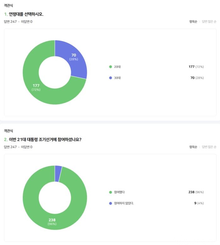220x245 pixels.
Task: Click the 30대 legend label
Action: click(117, 78)
